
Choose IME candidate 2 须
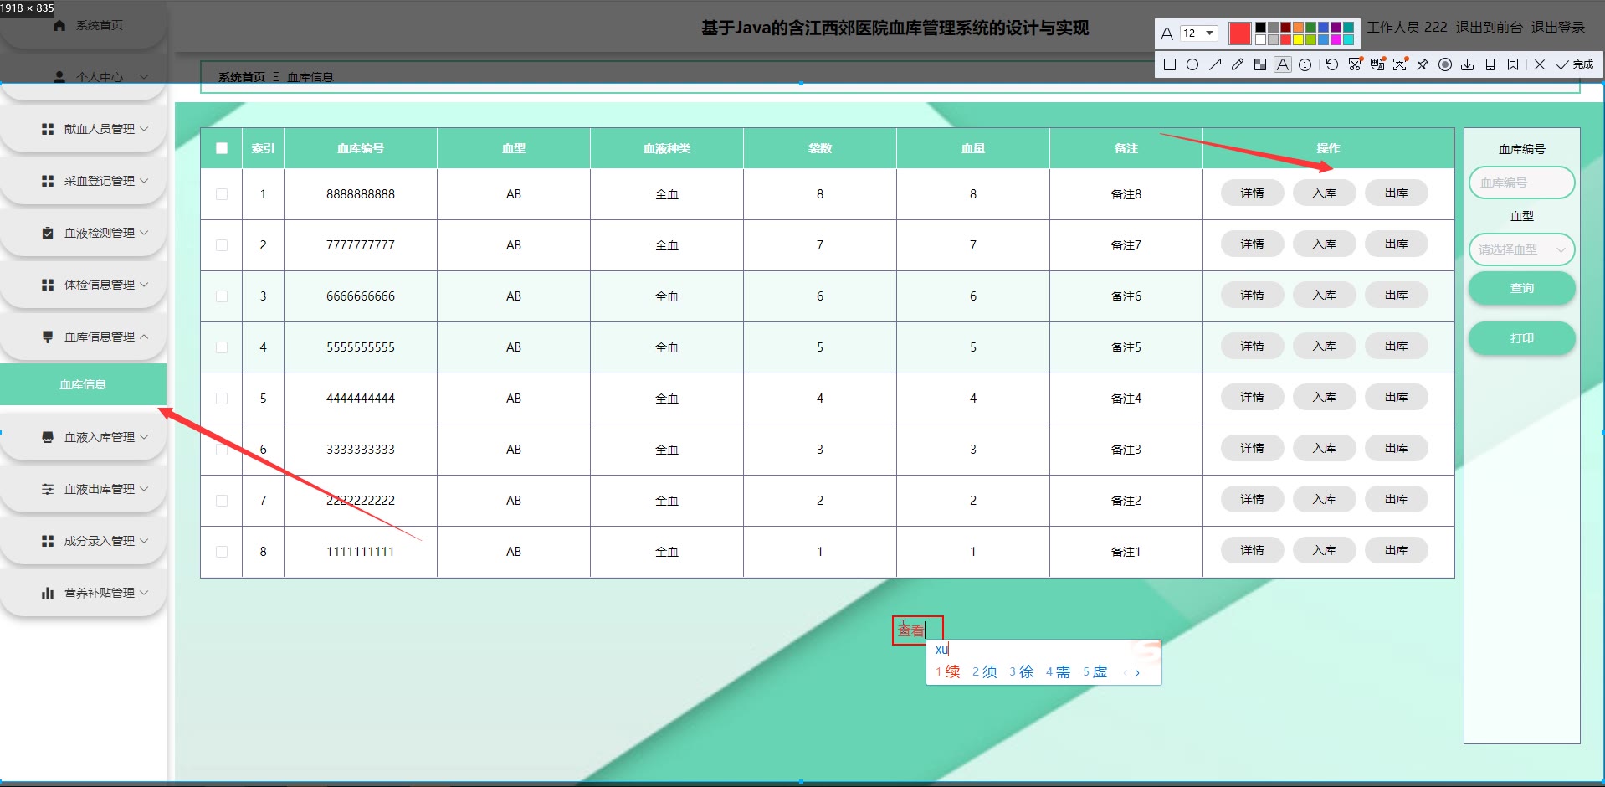tap(985, 671)
